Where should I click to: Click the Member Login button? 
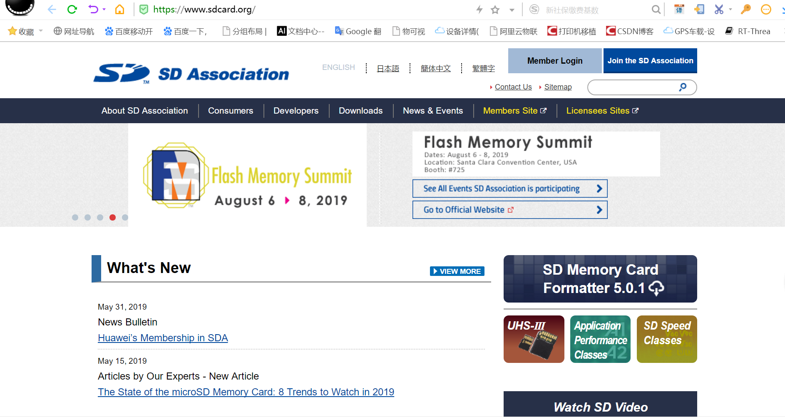(x=555, y=61)
